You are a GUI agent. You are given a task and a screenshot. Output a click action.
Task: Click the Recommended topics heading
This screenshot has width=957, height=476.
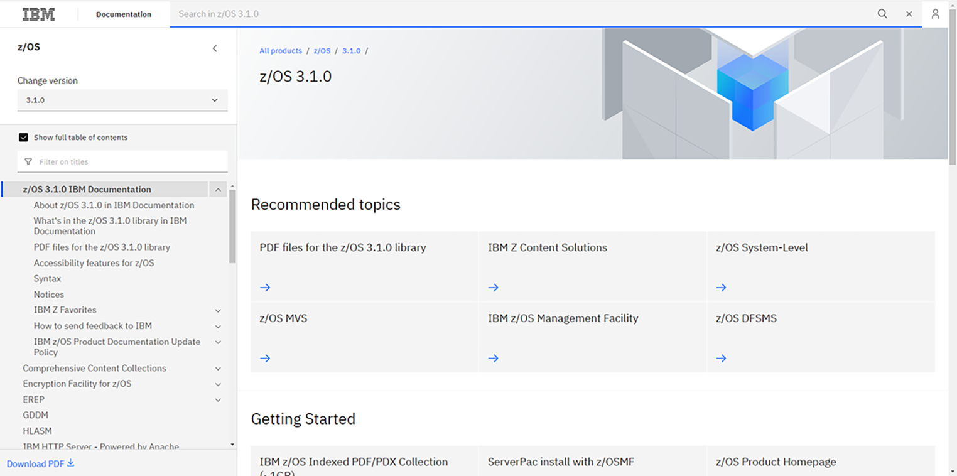coord(325,205)
